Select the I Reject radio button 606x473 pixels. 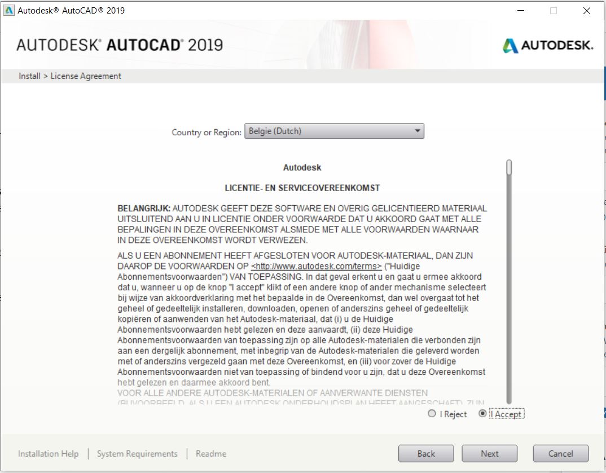point(432,414)
